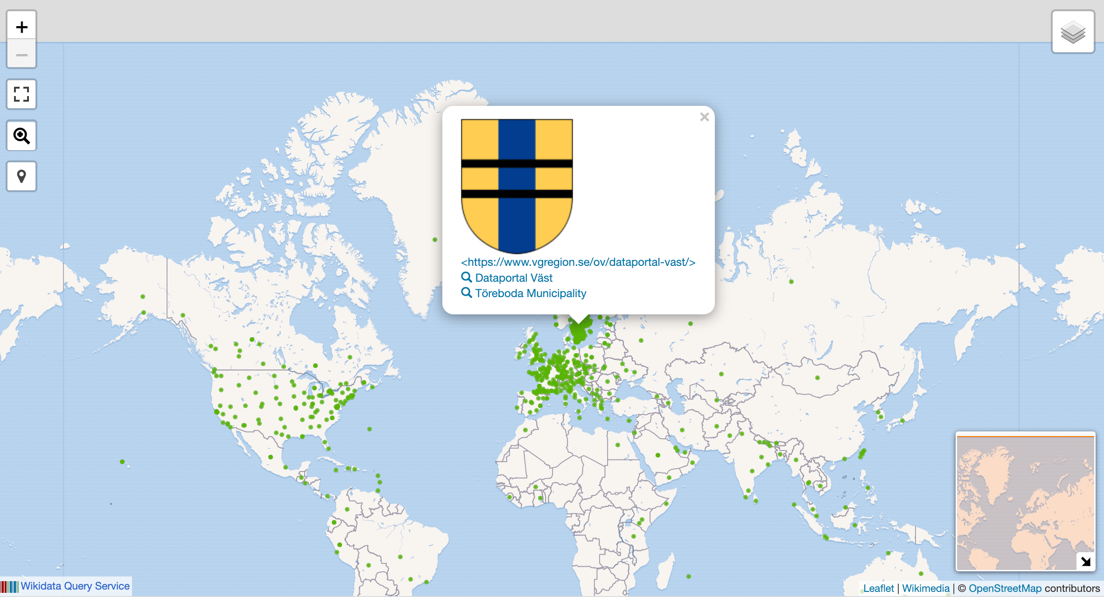Open the vgregion.se dataportal-vast URL
Viewport: 1104px width, 597px height.
(x=578, y=262)
